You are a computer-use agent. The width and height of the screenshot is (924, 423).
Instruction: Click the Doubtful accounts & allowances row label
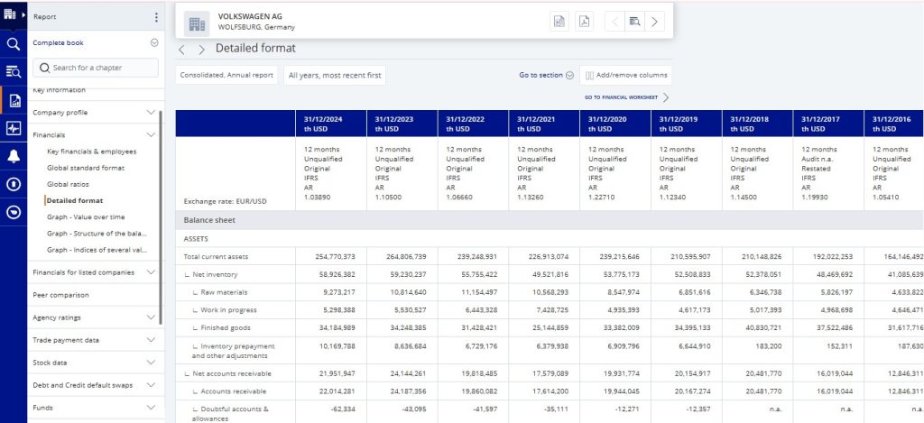[230, 414]
